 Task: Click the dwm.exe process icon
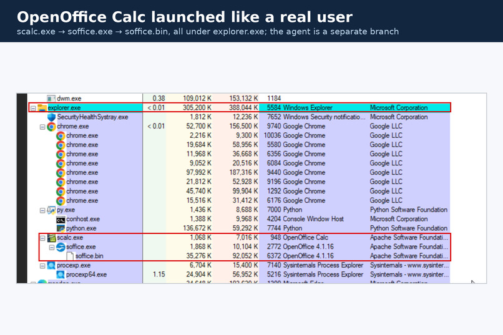click(x=51, y=99)
